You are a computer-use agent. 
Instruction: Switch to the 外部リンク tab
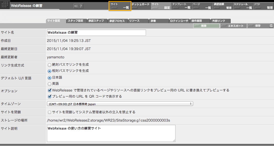(220, 21)
